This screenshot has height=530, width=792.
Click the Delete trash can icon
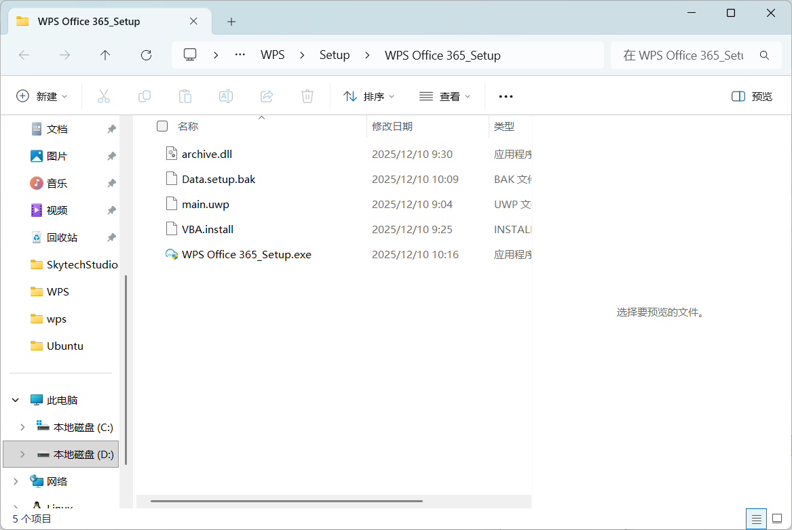pos(307,96)
